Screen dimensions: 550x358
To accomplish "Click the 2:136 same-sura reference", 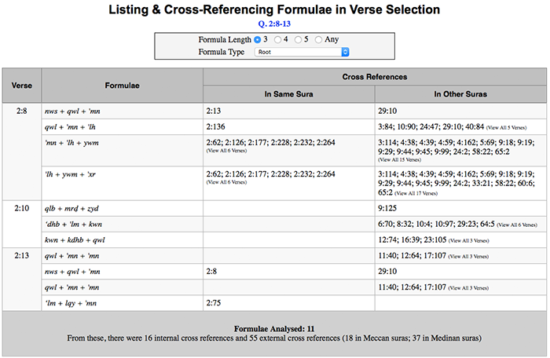I will [215, 126].
